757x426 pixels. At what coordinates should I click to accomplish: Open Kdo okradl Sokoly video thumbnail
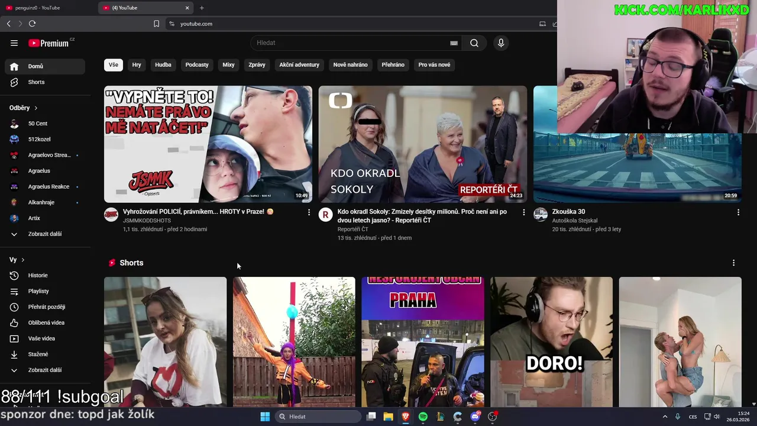point(423,144)
